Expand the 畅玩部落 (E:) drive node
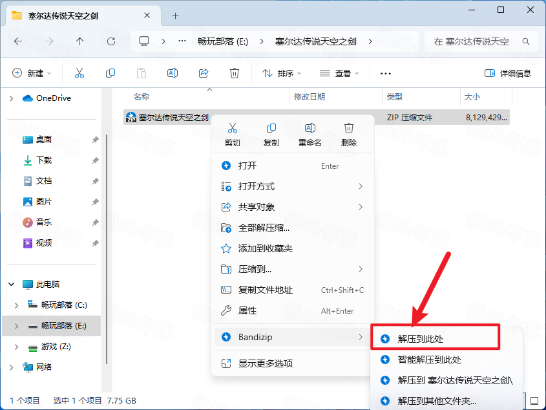 (x=16, y=326)
